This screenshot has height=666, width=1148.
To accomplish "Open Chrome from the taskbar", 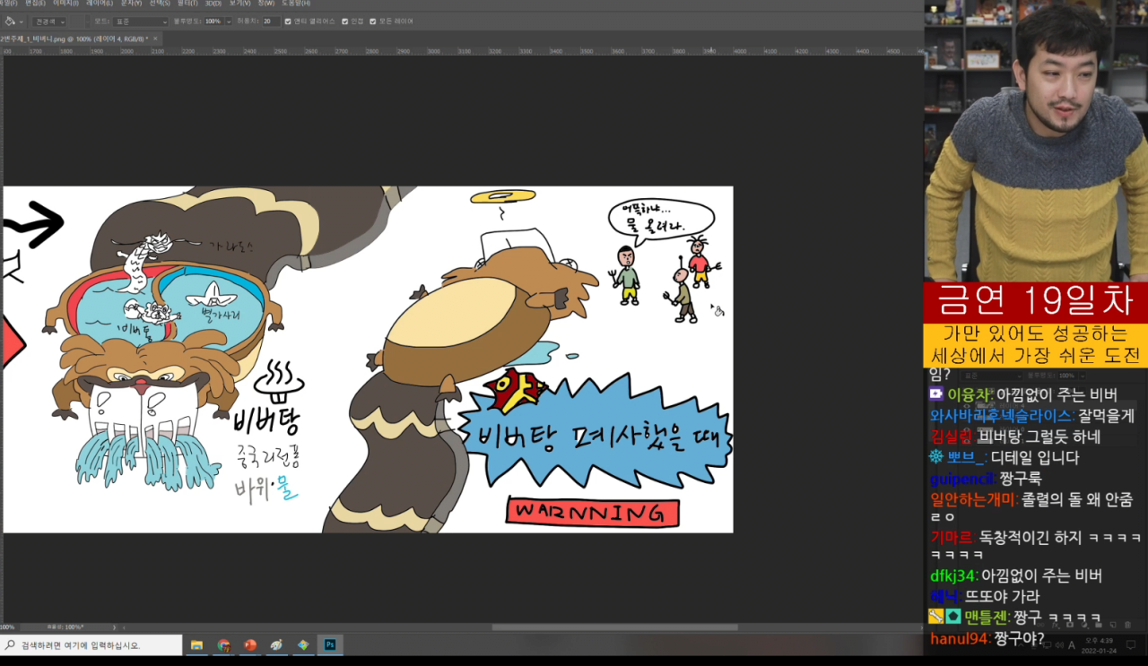I will tap(223, 644).
